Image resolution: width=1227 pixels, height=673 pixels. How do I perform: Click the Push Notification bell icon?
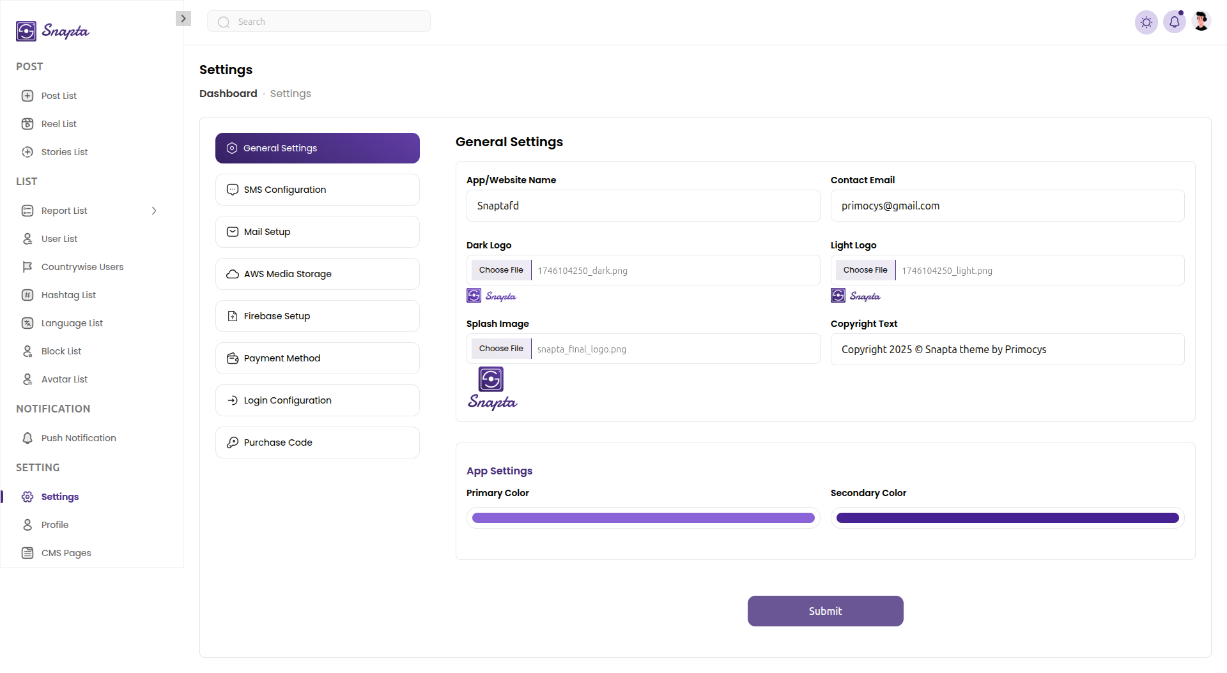coord(27,438)
